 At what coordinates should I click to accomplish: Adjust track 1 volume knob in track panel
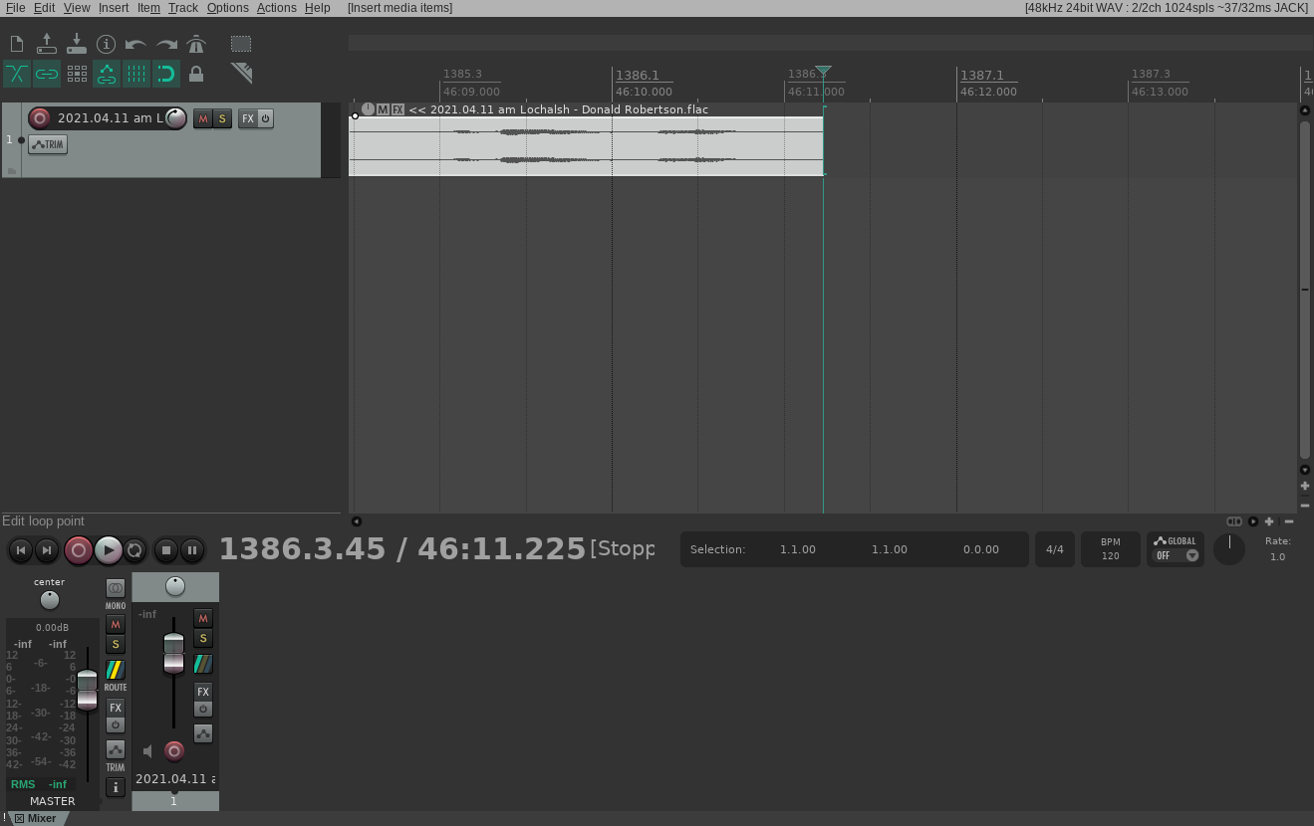175,118
